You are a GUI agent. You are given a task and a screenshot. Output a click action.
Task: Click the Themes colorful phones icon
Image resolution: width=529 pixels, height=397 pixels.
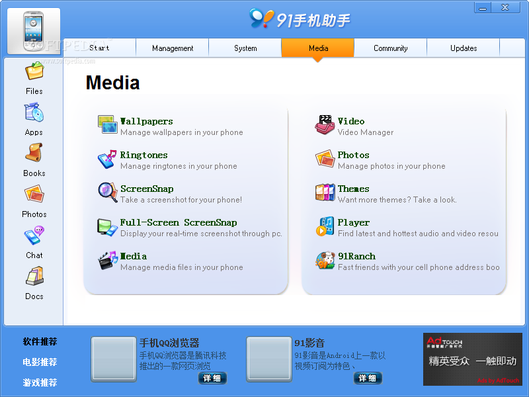coord(325,193)
